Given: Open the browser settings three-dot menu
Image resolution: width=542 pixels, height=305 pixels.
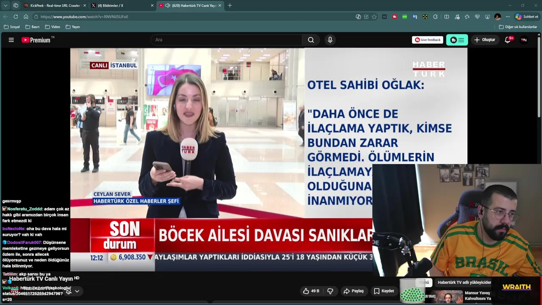Looking at the screenshot, I should coord(508,17).
